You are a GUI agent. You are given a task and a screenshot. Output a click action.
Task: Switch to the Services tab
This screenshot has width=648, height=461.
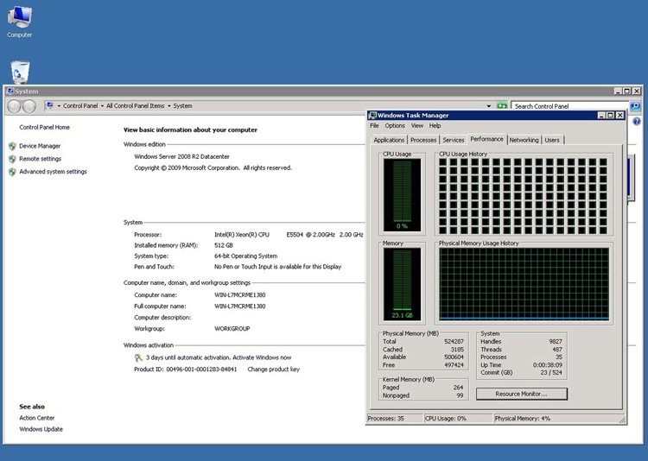click(454, 140)
